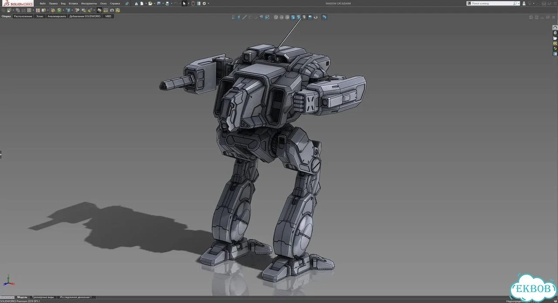Open the Инструменты menu

click(x=89, y=3)
